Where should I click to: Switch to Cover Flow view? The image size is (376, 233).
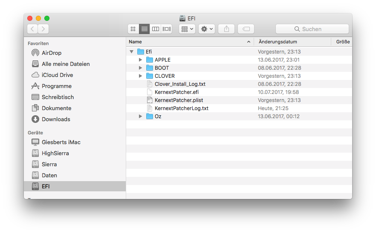point(167,29)
